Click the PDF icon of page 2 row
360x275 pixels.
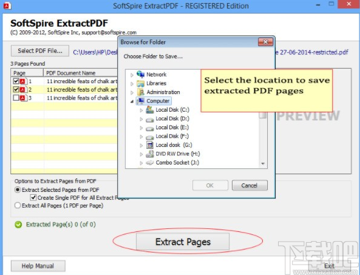tap(23, 89)
